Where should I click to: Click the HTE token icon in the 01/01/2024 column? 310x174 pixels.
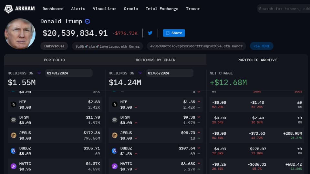click(13, 104)
